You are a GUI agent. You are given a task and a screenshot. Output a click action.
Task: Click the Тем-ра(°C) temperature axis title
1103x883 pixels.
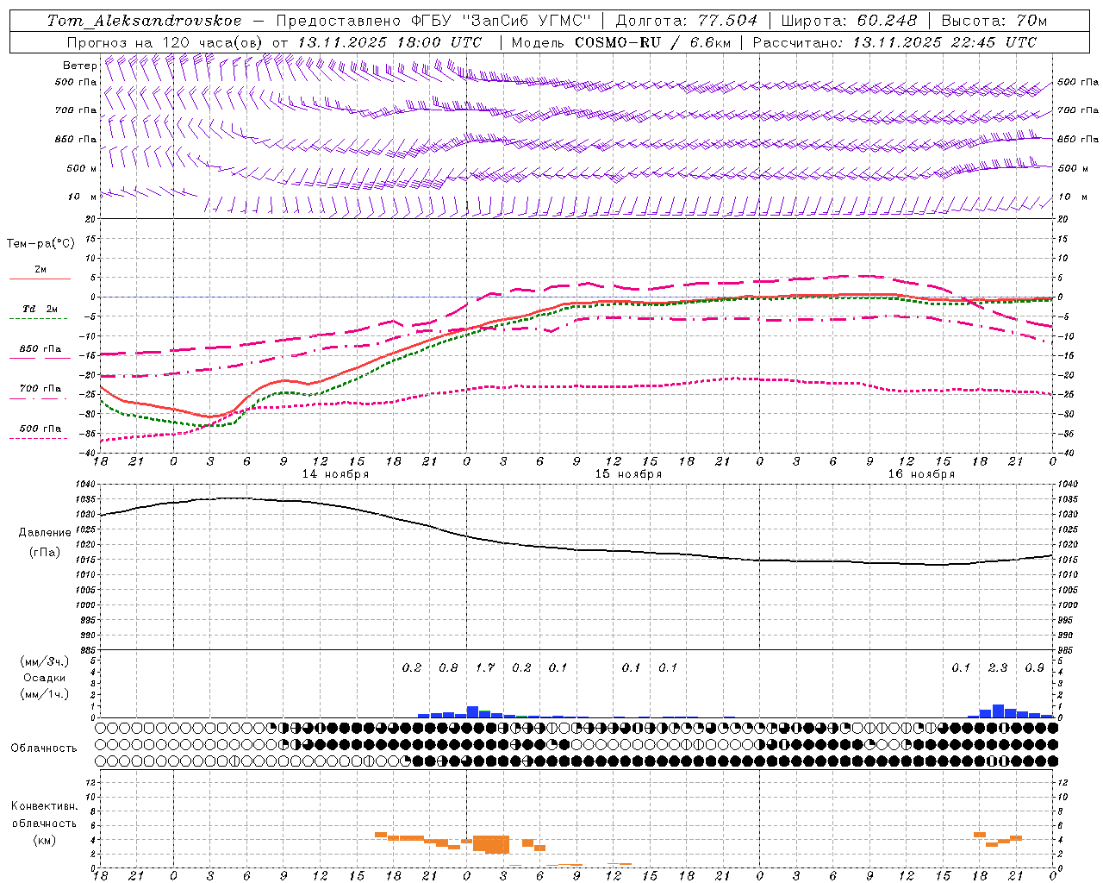point(41,244)
